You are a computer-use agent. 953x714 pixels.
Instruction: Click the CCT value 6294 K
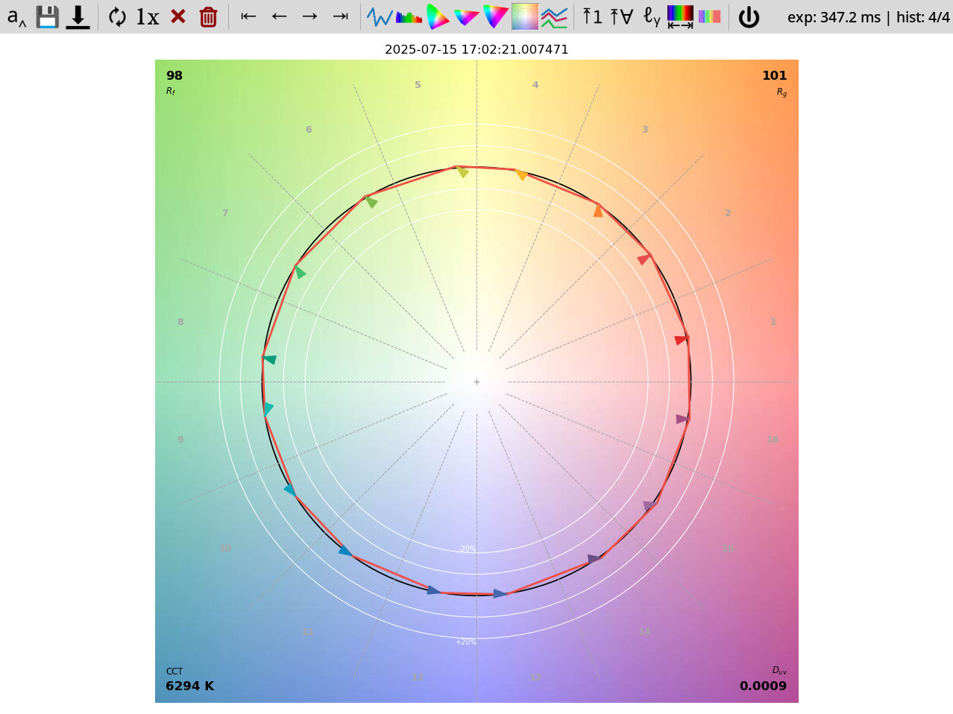(189, 686)
